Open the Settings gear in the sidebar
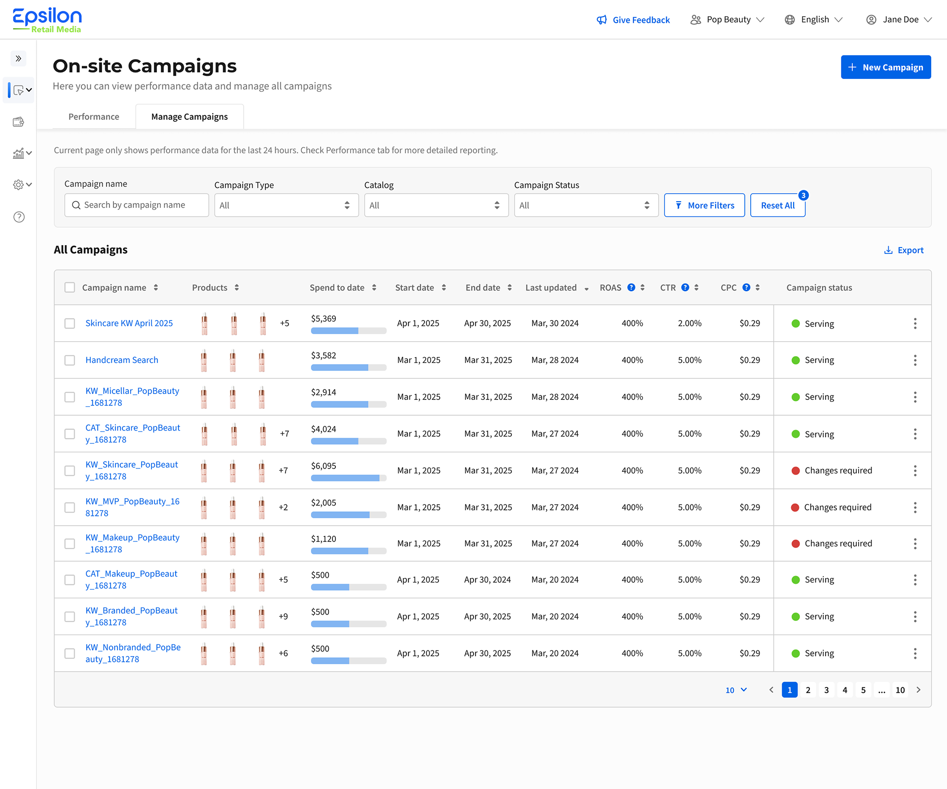This screenshot has width=947, height=789. point(18,184)
